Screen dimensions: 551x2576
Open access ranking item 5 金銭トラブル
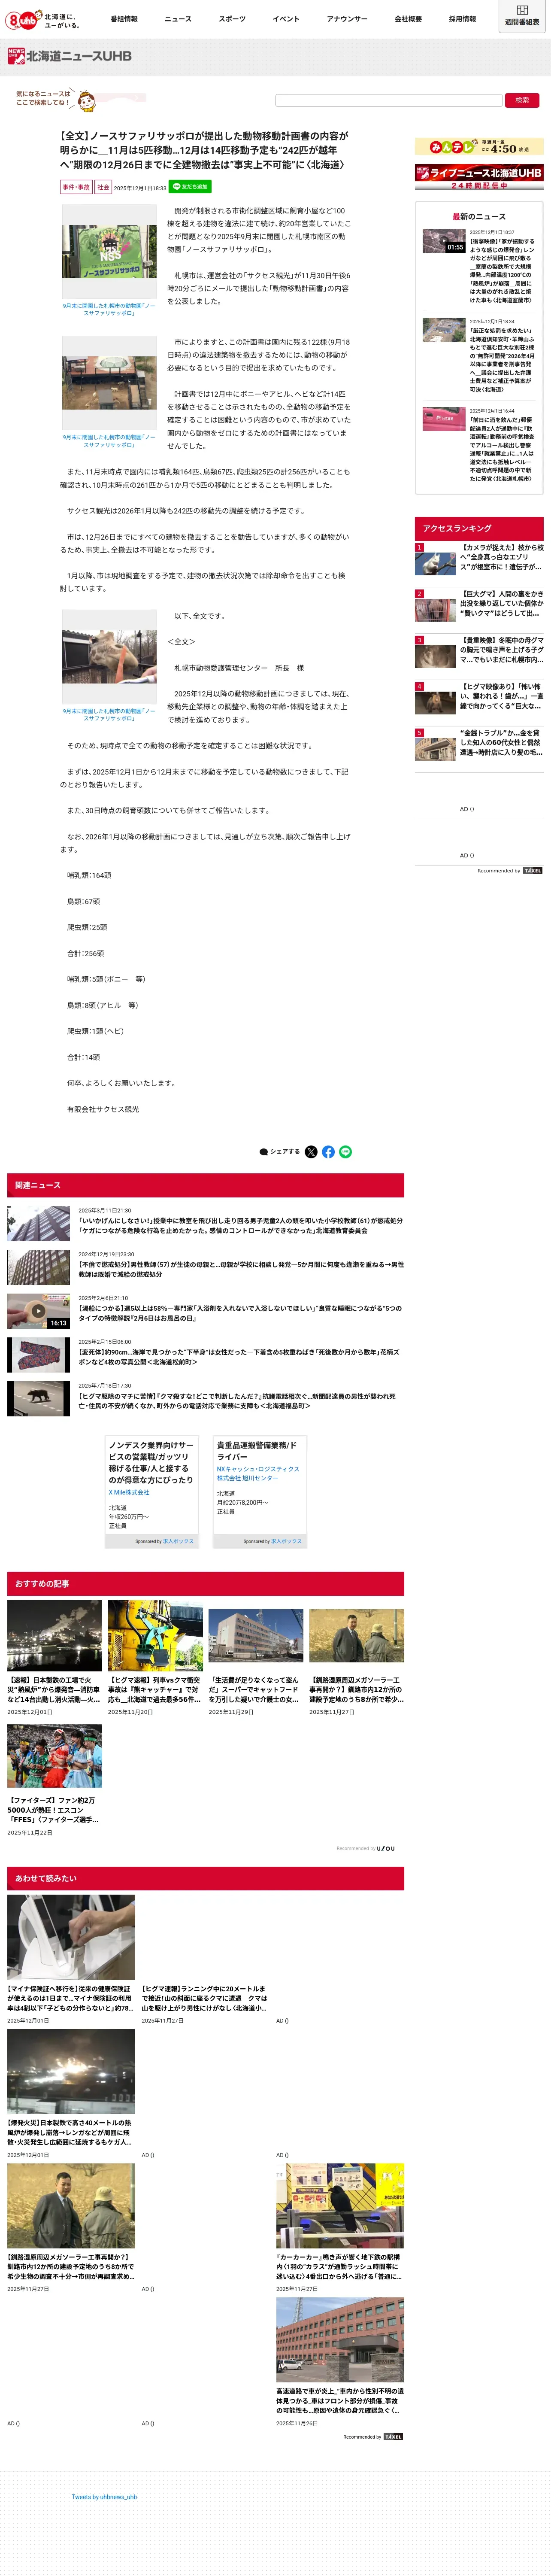coord(479,744)
